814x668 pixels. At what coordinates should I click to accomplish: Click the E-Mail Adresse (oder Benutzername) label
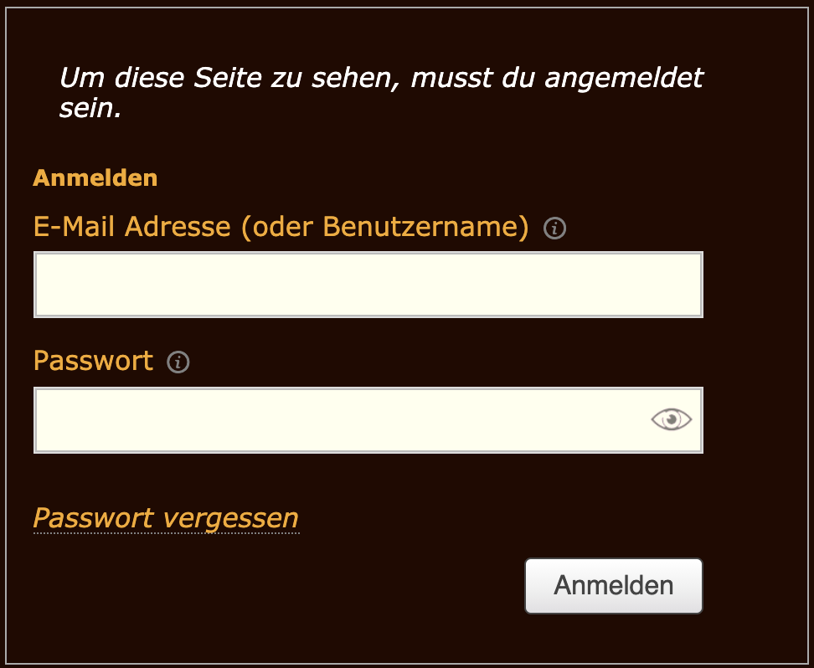point(281,227)
